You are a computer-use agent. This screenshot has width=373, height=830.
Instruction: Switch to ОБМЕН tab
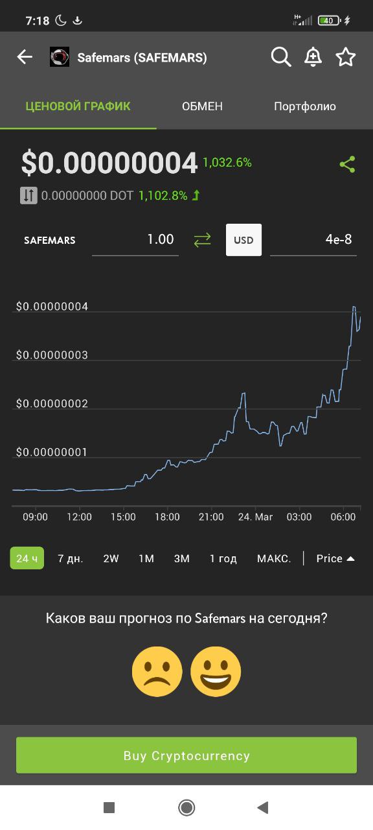tap(202, 106)
